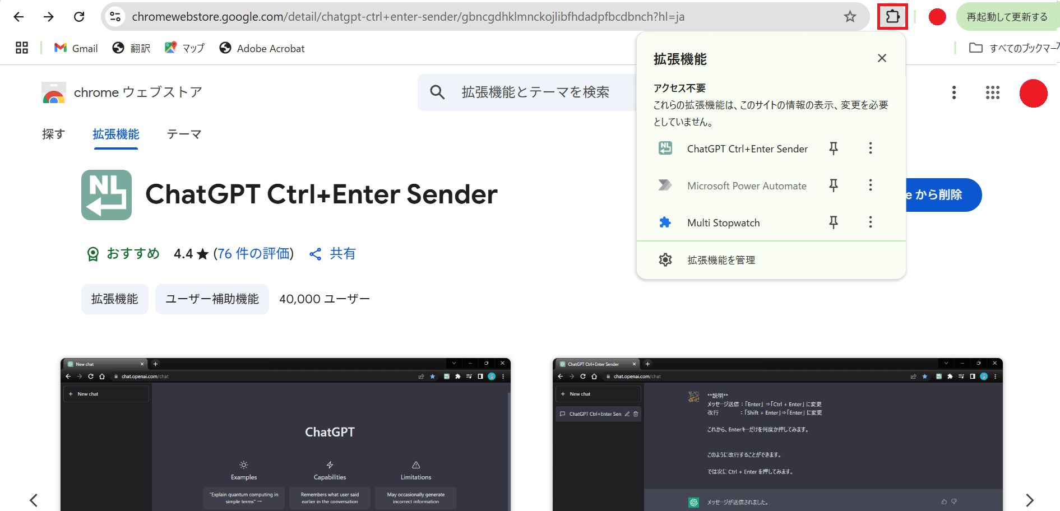Open the マップ bookmark
This screenshot has width=1060, height=511.
tap(184, 48)
